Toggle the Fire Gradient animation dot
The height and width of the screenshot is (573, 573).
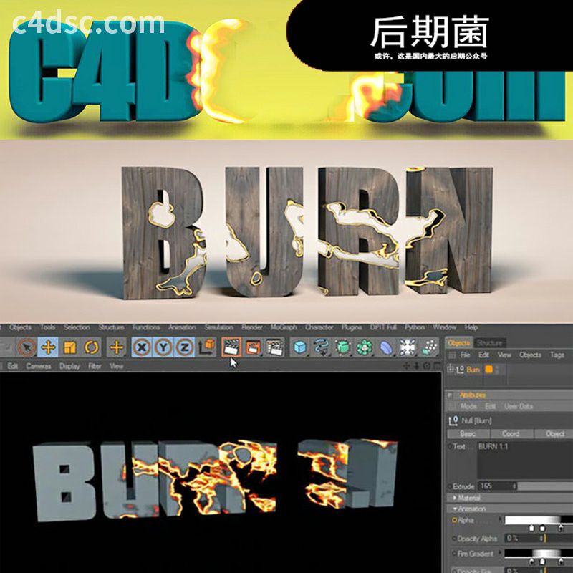(455, 553)
